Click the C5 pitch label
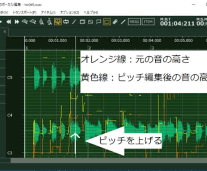This screenshot has height=171, width=207. pos(10,77)
